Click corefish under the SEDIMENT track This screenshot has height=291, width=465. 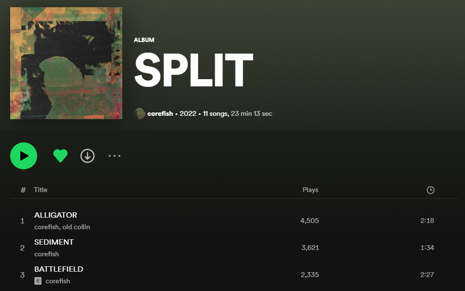[x=46, y=254]
